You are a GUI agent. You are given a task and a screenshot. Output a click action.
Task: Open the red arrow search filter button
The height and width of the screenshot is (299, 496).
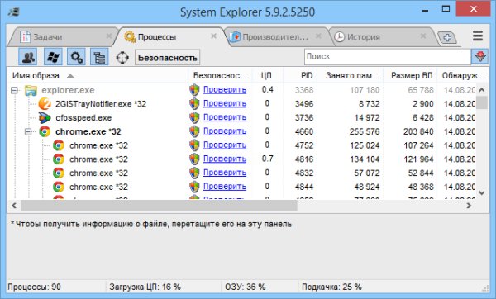[479, 56]
